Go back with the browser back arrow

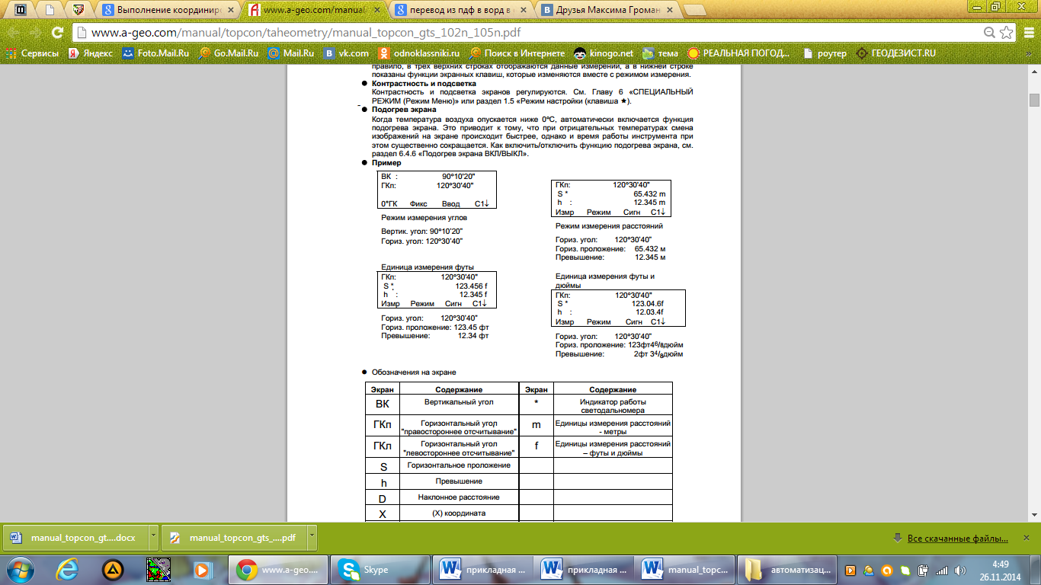click(x=13, y=33)
